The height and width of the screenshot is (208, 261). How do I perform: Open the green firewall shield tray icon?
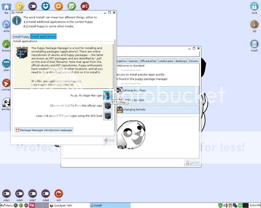point(220,205)
